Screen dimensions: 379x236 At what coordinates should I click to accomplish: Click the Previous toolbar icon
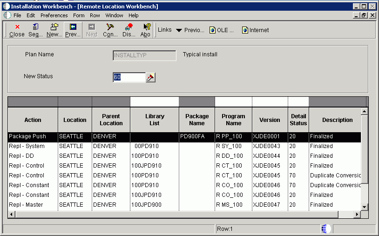[73, 30]
